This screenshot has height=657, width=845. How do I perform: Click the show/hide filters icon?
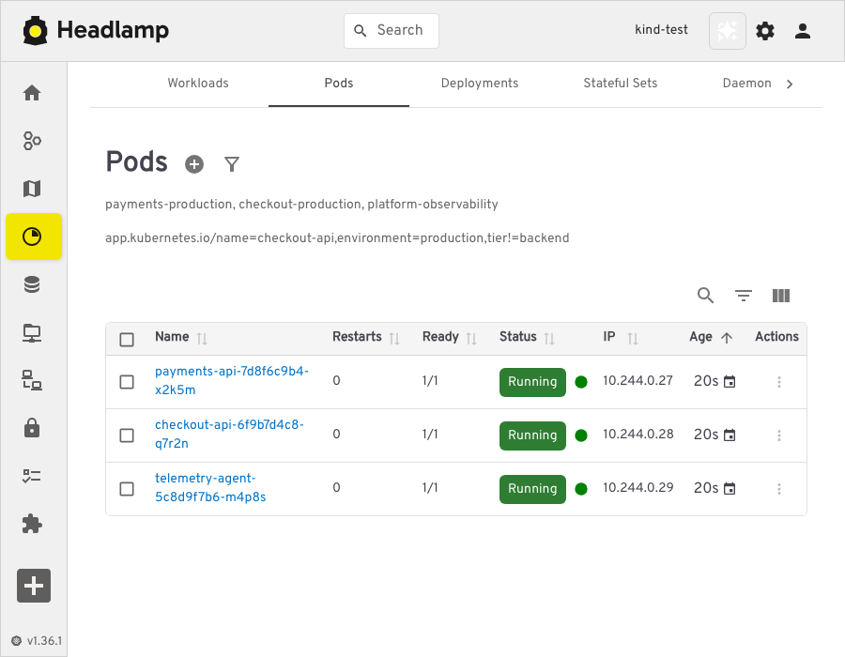pos(744,295)
